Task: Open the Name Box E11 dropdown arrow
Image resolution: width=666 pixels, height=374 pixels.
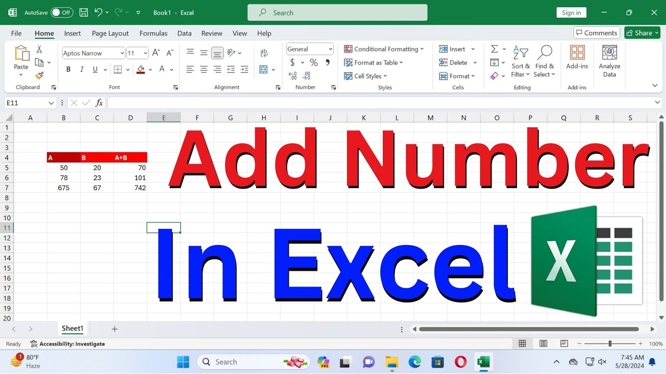Action: click(x=51, y=103)
